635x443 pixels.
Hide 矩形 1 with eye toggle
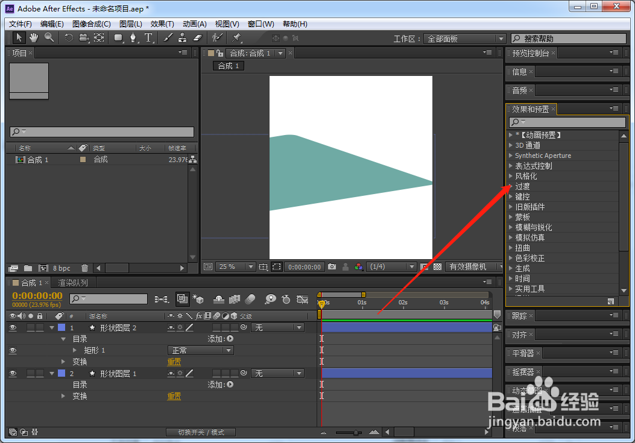point(13,350)
